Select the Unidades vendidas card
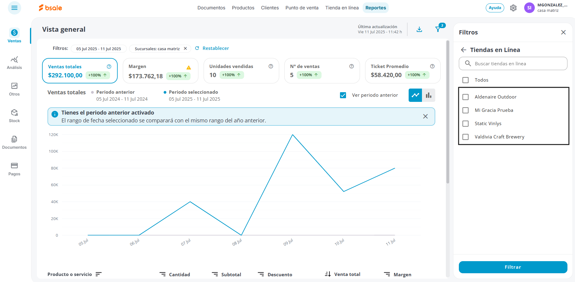575x282 pixels. click(x=241, y=71)
